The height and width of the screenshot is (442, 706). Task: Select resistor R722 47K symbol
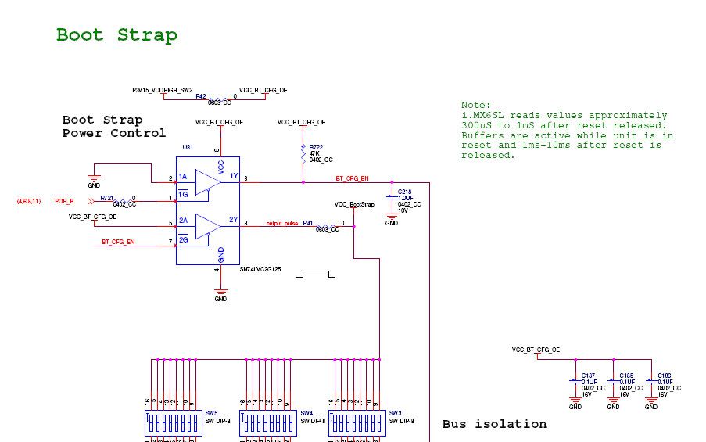(303, 154)
